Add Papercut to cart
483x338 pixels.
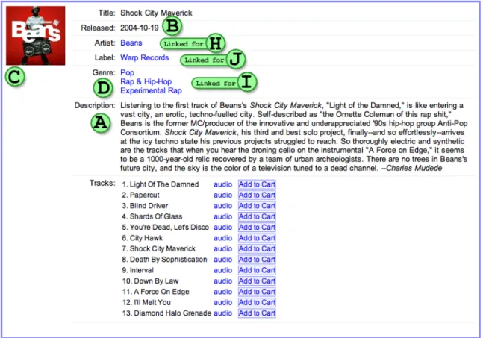[257, 195]
